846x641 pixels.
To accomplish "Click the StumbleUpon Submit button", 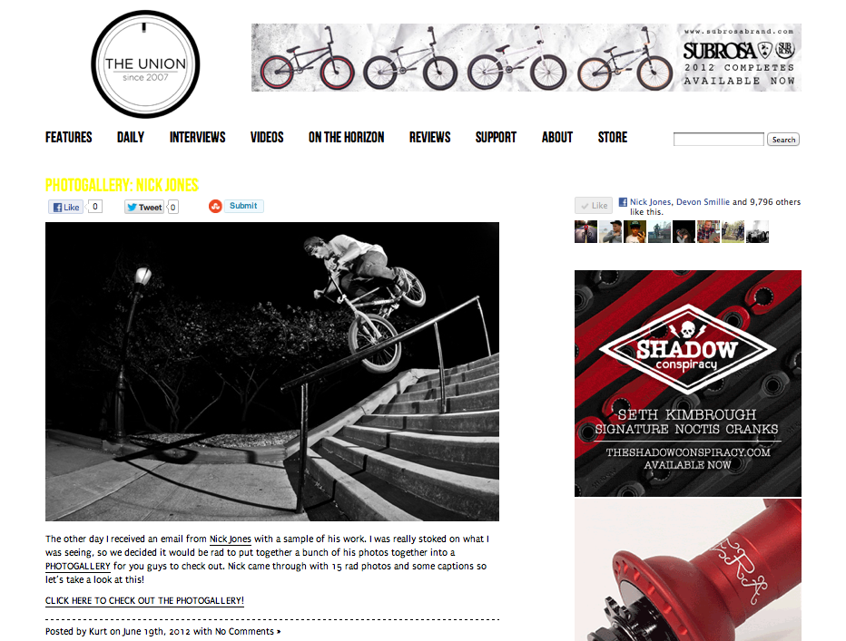I will 243,206.
